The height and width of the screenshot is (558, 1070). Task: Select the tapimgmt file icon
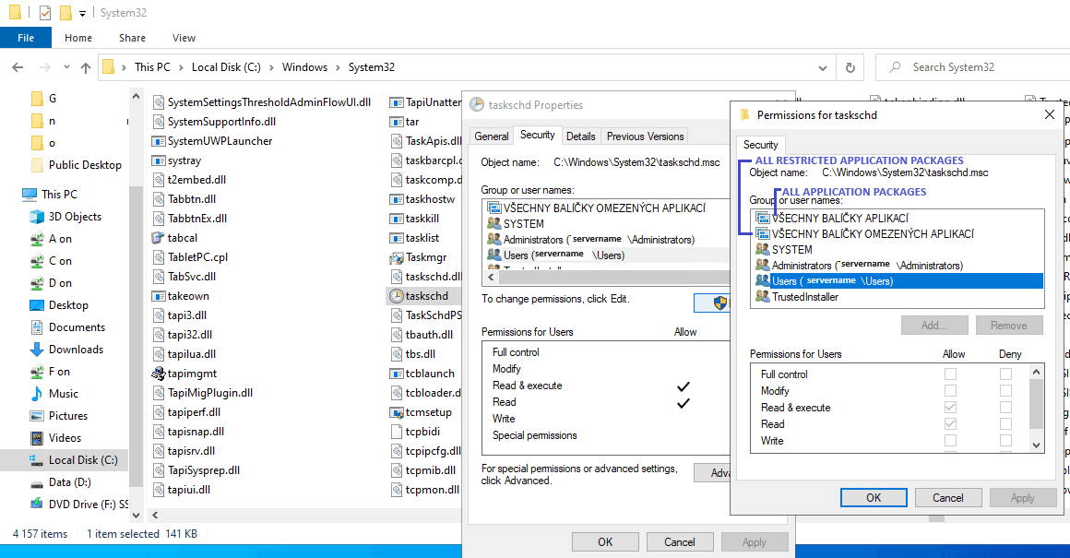tap(159, 374)
